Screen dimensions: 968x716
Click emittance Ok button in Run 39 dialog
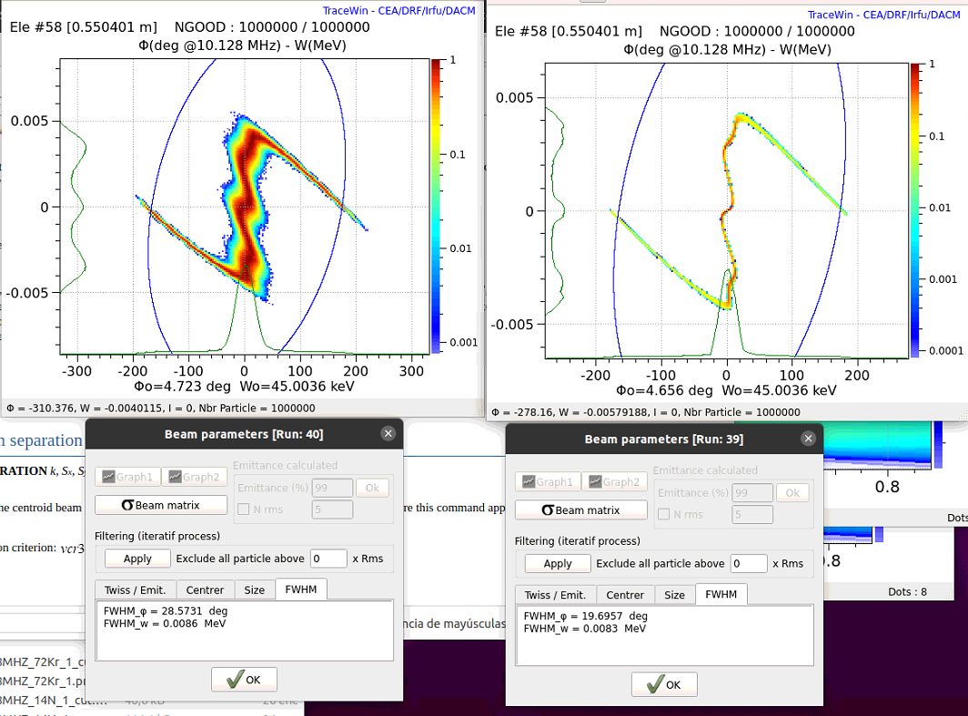(792, 492)
